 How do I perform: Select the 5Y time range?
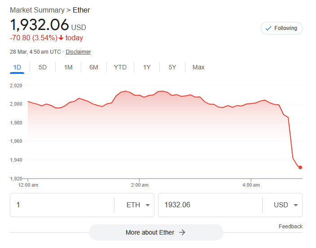(x=172, y=67)
